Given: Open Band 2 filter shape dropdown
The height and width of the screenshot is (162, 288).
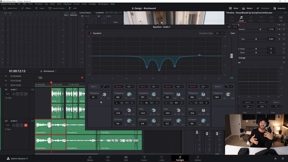Looking at the screenshot, I should click(x=130, y=86).
